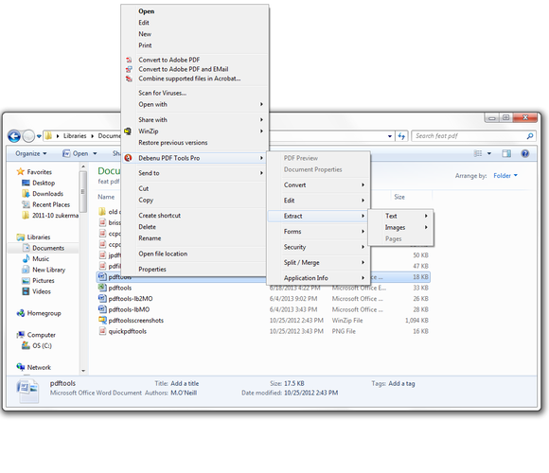This screenshot has height=473, width=549.
Task: Click the refresh icon beside address bar
Action: pos(401,136)
